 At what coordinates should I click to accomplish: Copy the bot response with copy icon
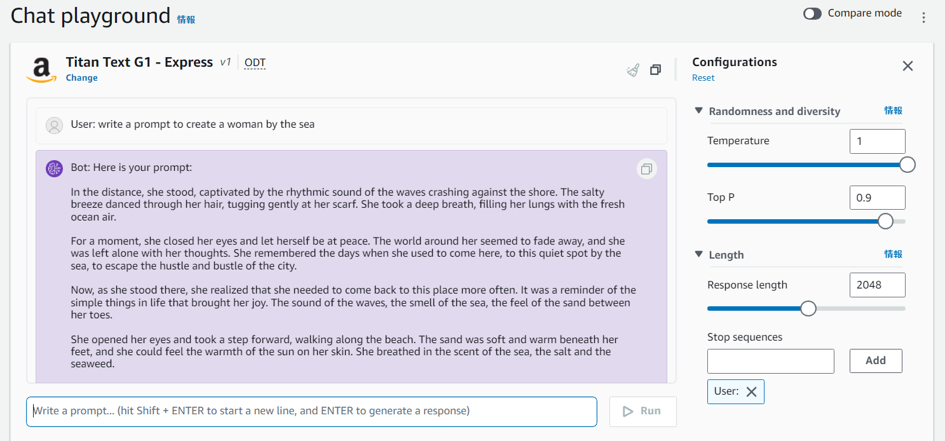(x=646, y=169)
